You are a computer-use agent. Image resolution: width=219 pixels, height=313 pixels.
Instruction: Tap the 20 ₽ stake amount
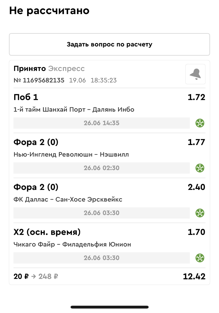pos(21,276)
